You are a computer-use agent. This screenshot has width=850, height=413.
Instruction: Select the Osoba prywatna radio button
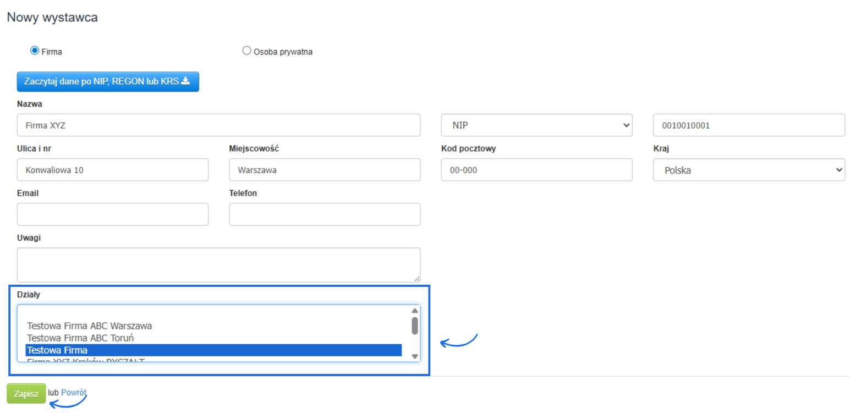[246, 51]
